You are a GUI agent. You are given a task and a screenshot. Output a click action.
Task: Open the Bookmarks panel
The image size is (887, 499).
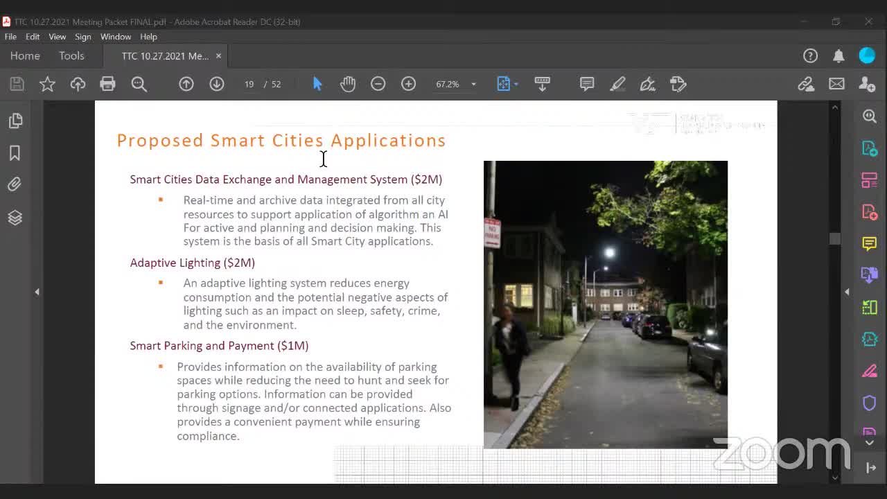(15, 153)
